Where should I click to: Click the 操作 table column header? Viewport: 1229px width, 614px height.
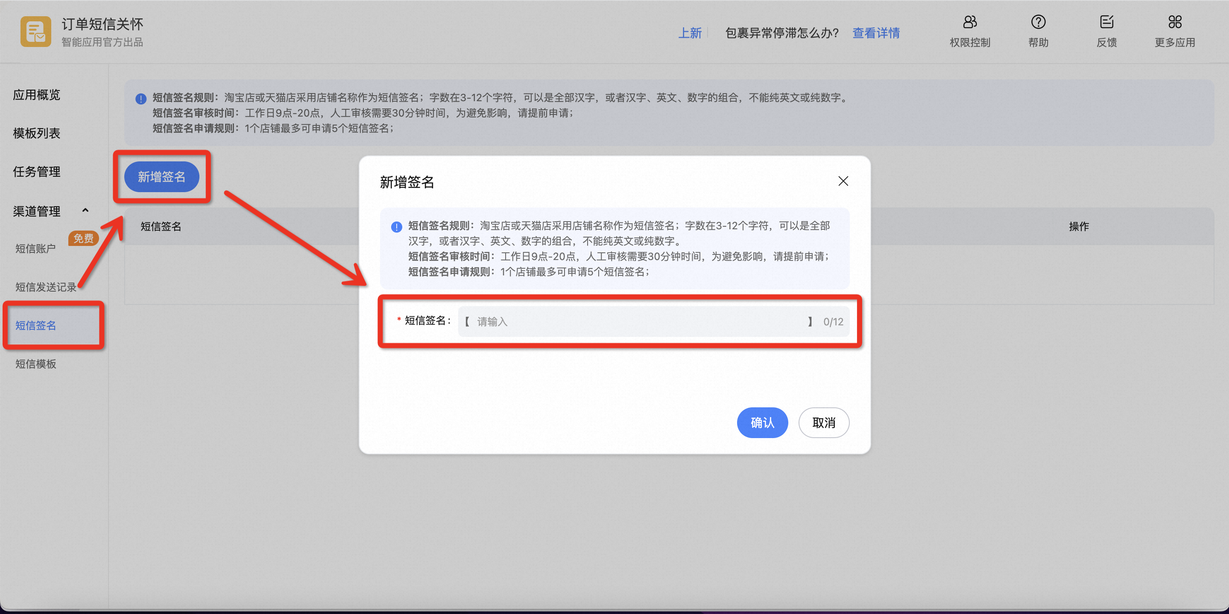point(1079,227)
